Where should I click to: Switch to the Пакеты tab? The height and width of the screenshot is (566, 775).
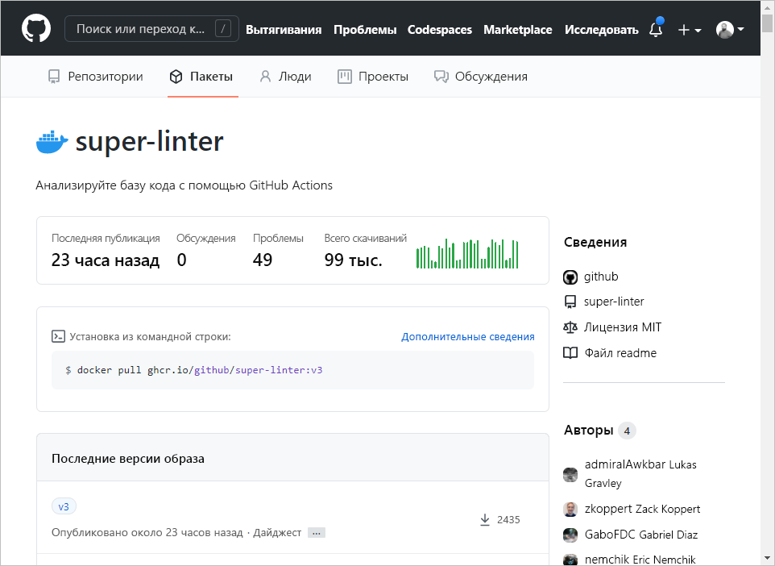pos(201,77)
